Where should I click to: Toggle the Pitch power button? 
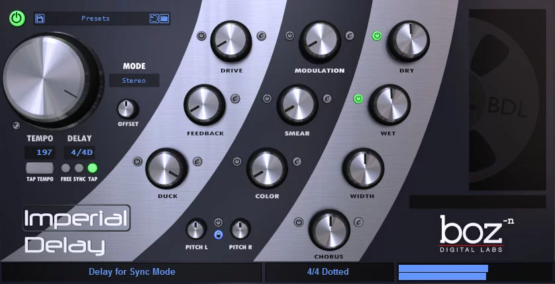coord(219,222)
